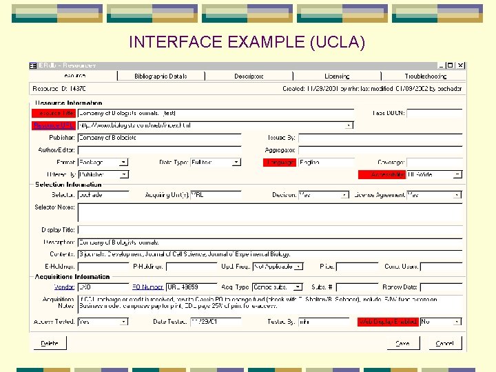Click the Selector field
Image resolution: width=496 pixels, height=372 pixels.
point(103,195)
